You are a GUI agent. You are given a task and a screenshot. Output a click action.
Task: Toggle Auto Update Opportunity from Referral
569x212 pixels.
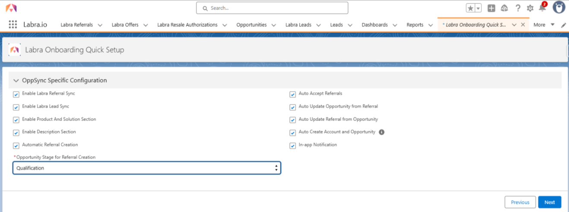[293, 107]
